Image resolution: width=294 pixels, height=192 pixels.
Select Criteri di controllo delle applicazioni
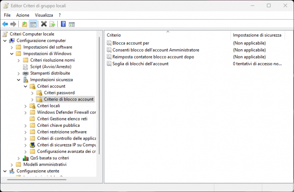click(67, 139)
